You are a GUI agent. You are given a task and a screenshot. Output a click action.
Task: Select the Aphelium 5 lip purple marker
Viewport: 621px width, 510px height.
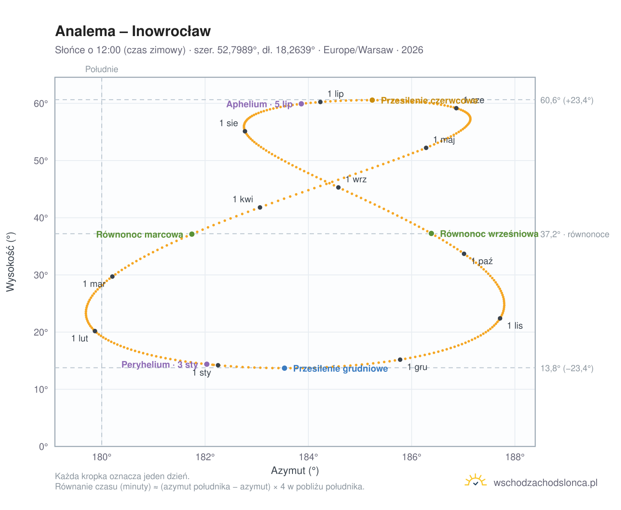click(301, 104)
